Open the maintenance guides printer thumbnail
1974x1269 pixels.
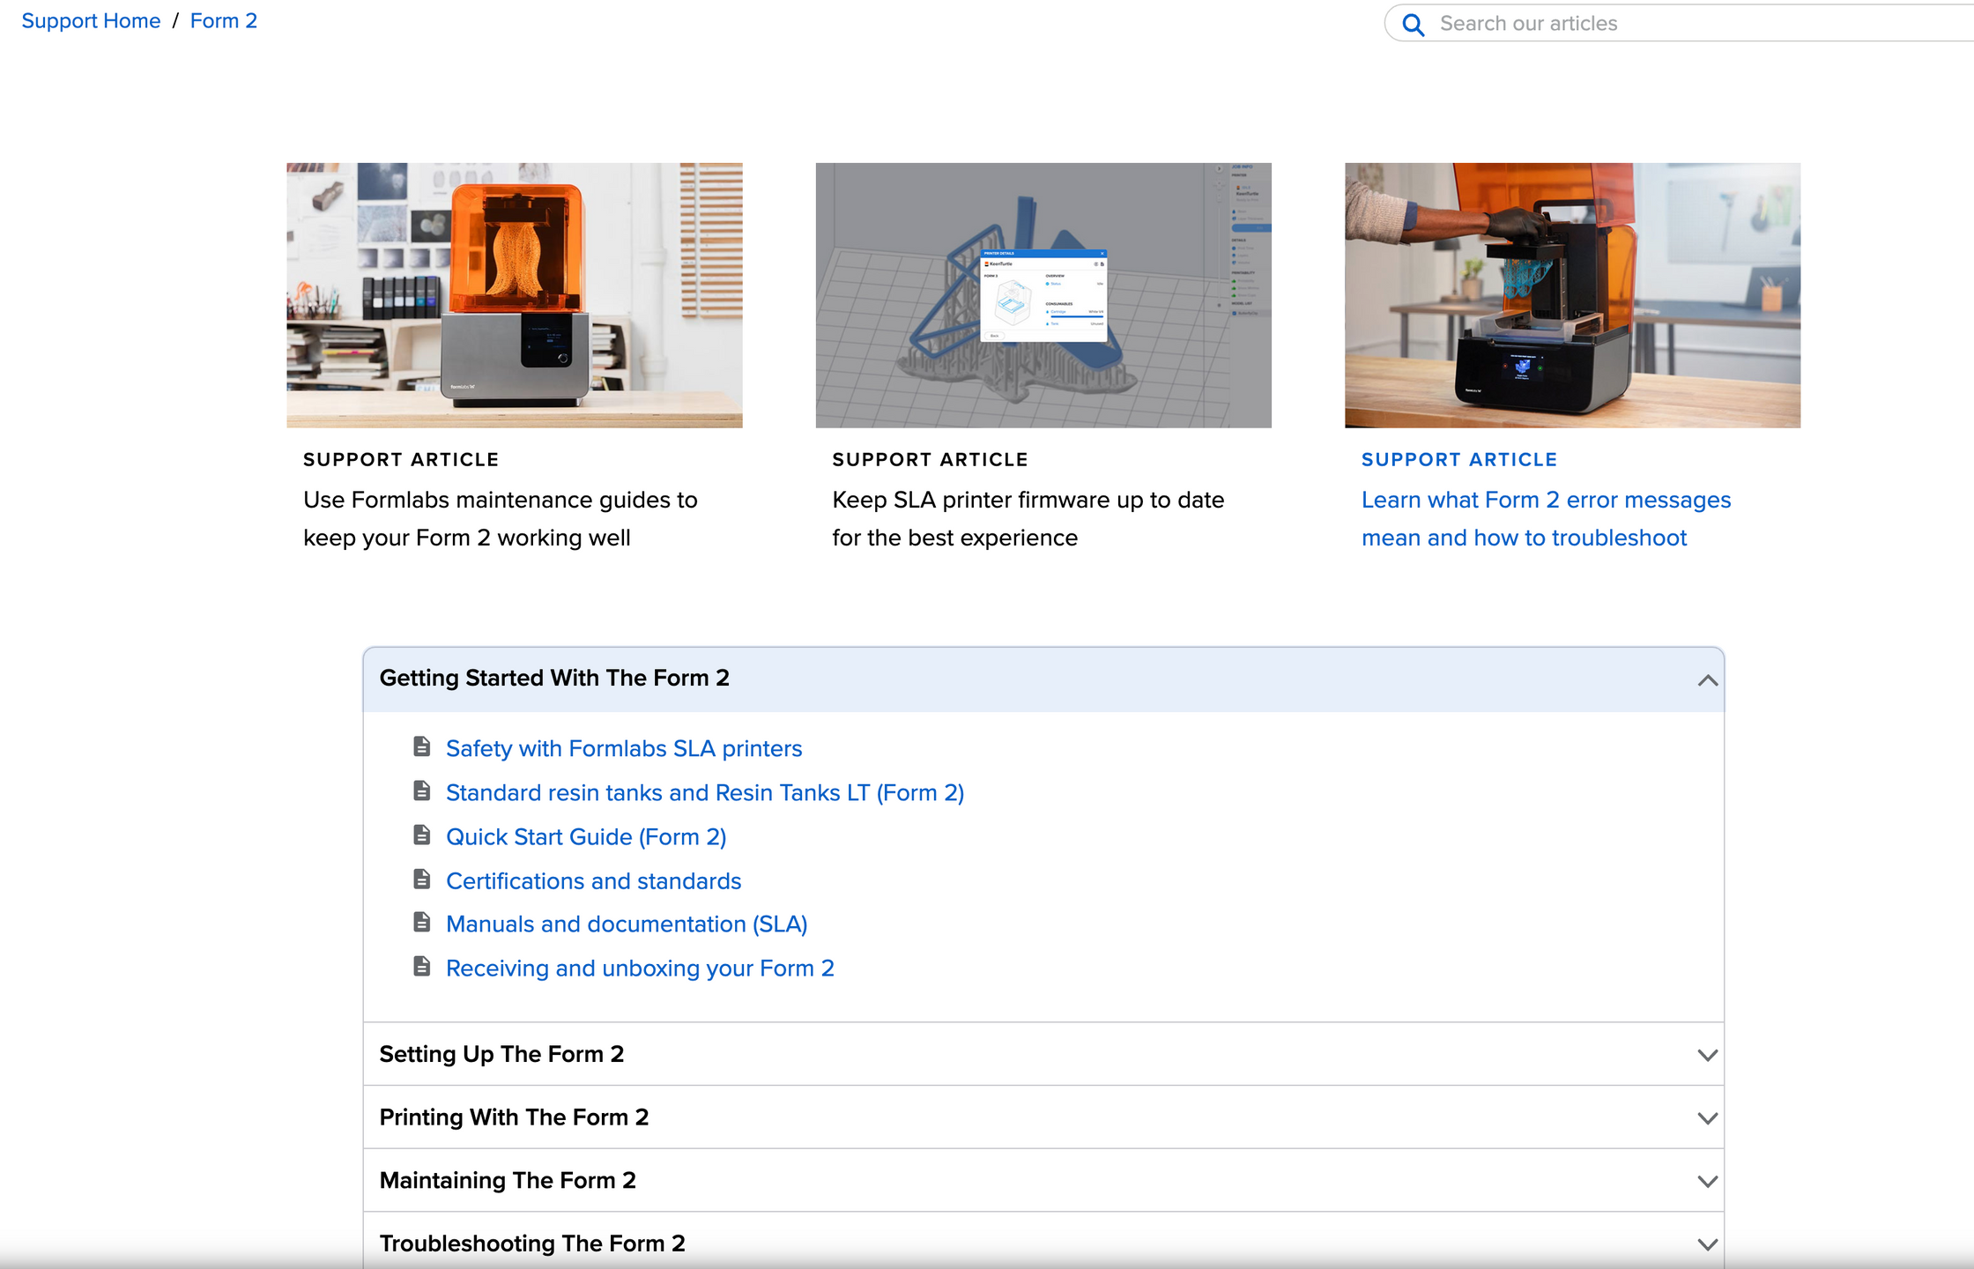pyautogui.click(x=515, y=295)
